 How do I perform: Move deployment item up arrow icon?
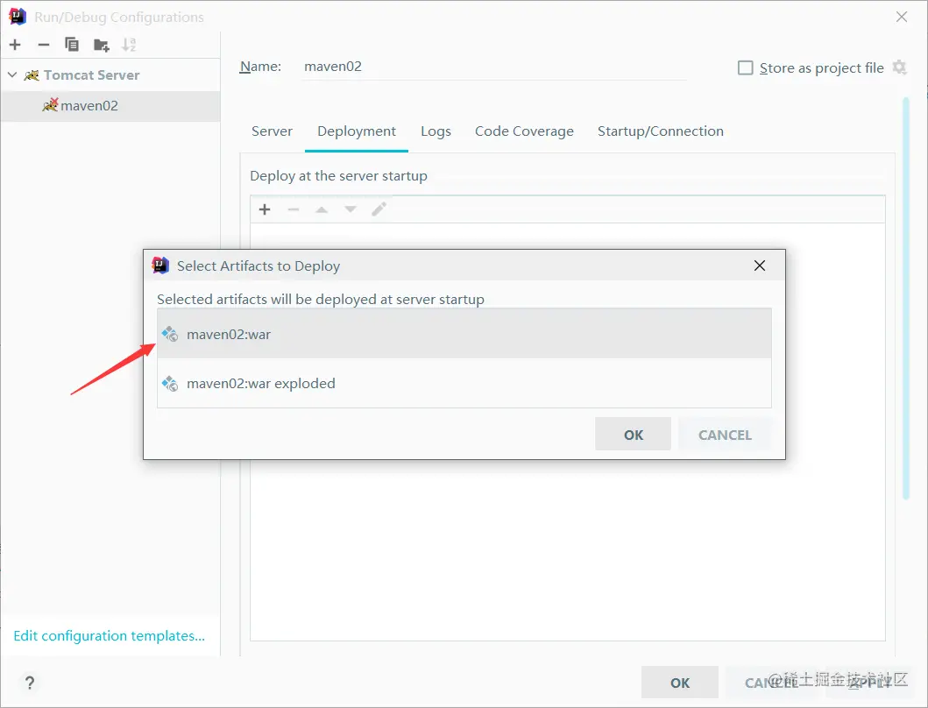(322, 209)
